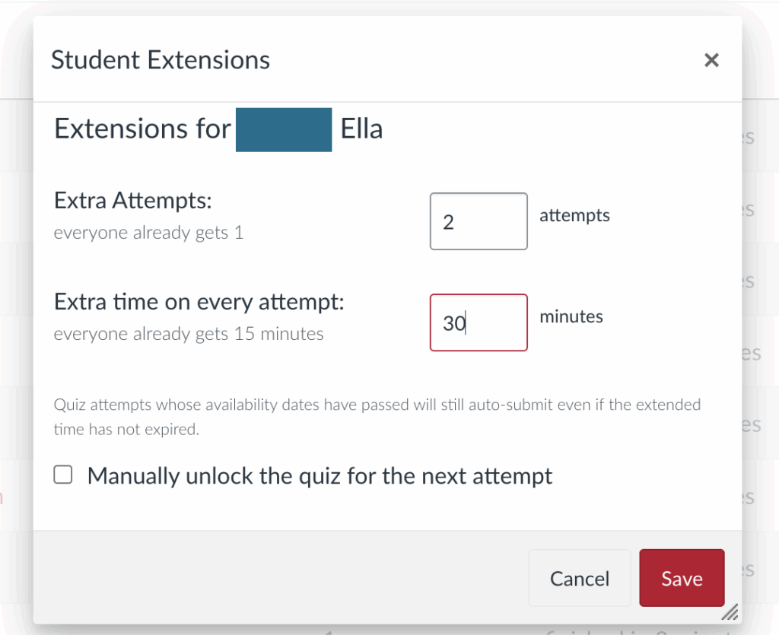Screen dimensions: 779x635
Task: Select the redacted student name highlight
Action: click(283, 130)
